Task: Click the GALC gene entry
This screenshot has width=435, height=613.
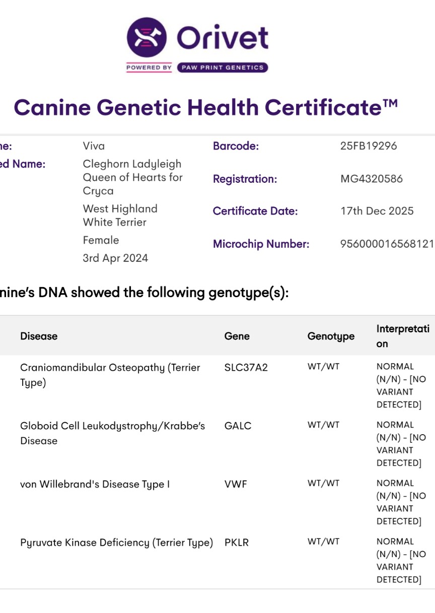Action: 238,426
